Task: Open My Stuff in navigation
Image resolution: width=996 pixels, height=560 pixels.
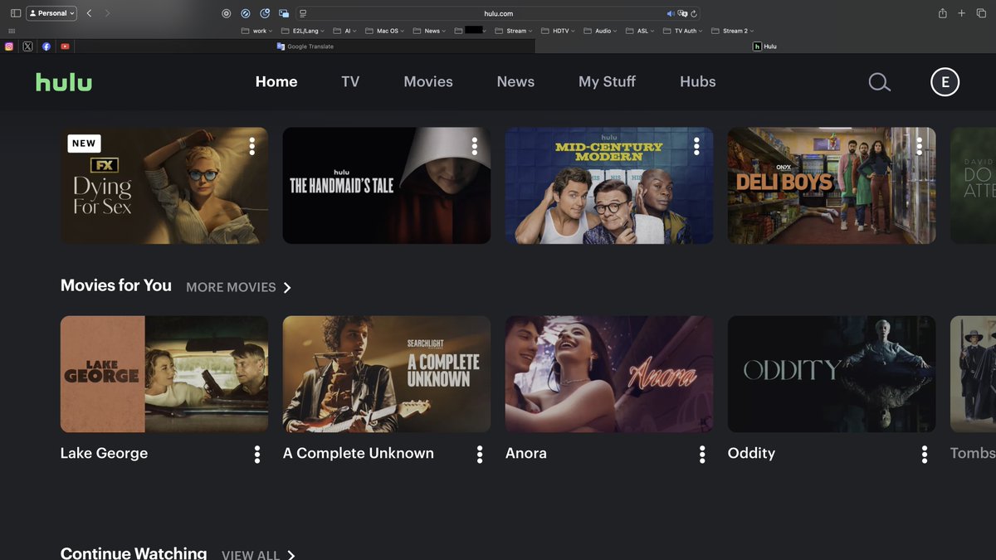Action: click(x=607, y=81)
